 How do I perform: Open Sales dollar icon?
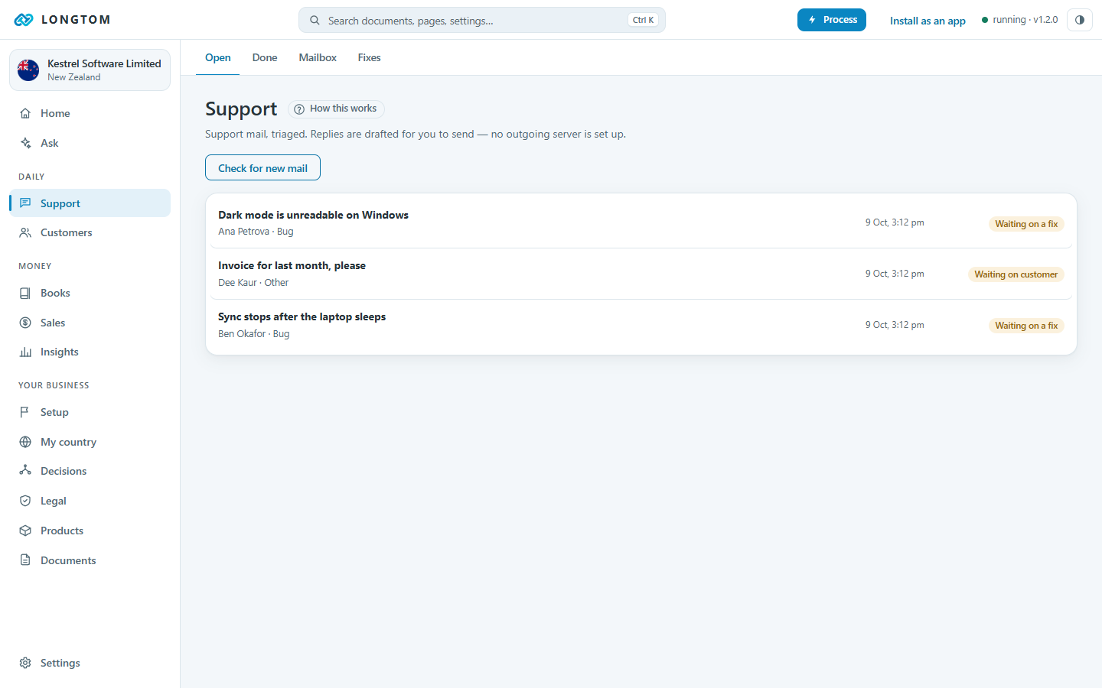(x=25, y=323)
